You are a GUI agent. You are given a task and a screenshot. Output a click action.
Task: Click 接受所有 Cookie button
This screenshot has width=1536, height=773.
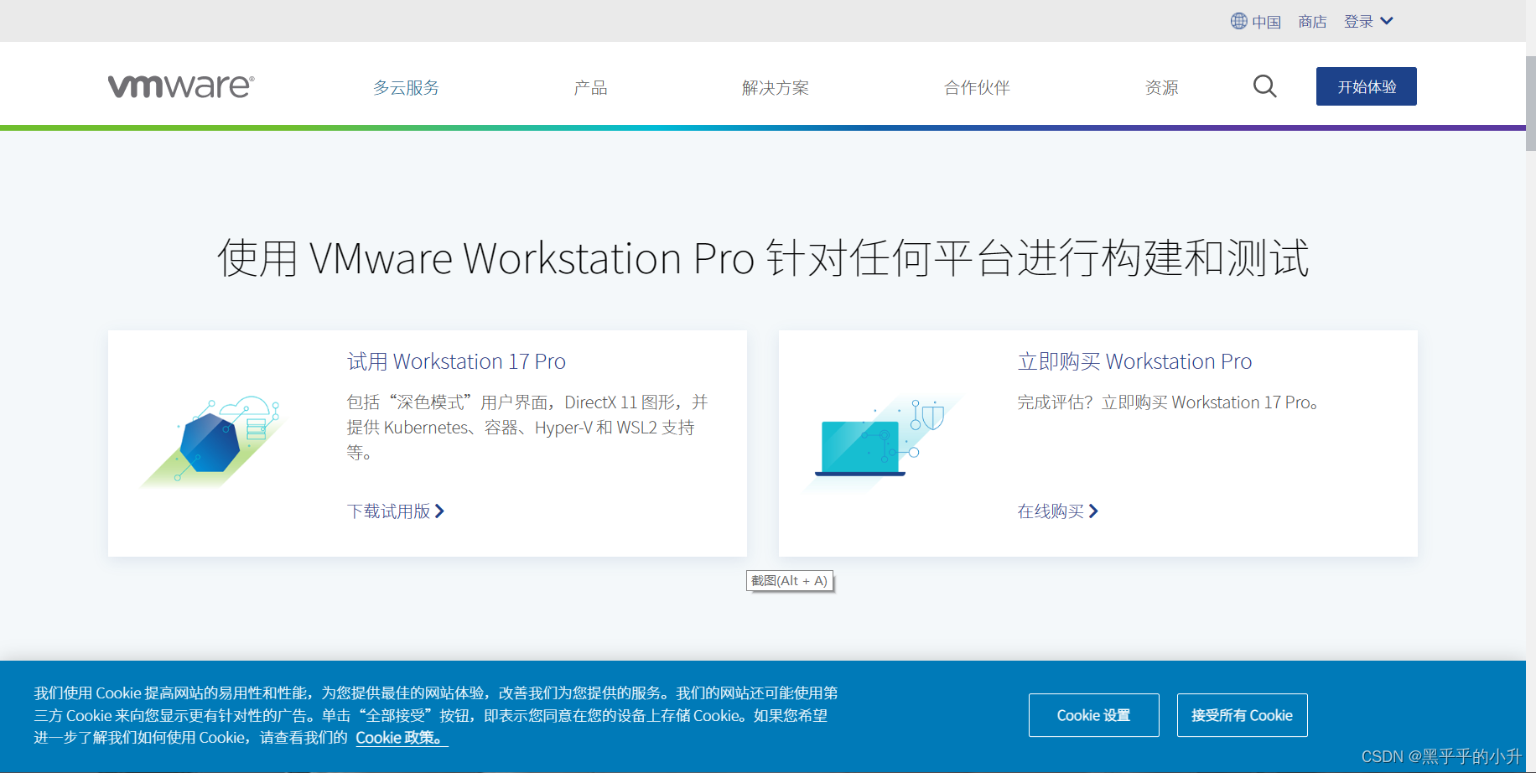point(1243,715)
